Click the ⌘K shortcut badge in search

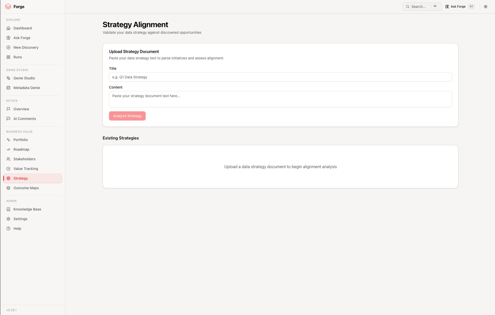click(x=435, y=6)
